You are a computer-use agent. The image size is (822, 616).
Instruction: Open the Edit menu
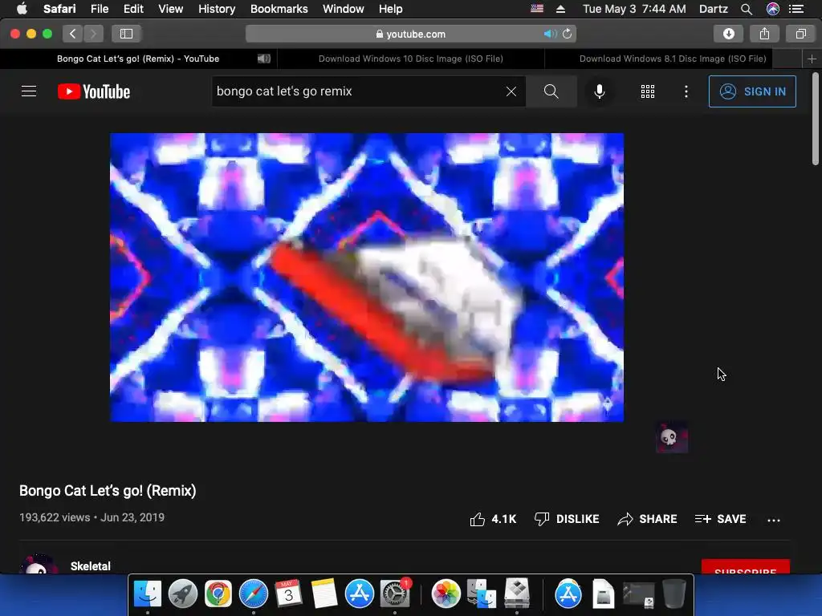pyautogui.click(x=133, y=9)
